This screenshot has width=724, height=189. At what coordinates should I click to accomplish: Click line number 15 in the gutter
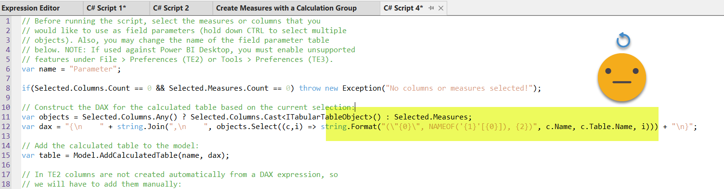click(8, 155)
